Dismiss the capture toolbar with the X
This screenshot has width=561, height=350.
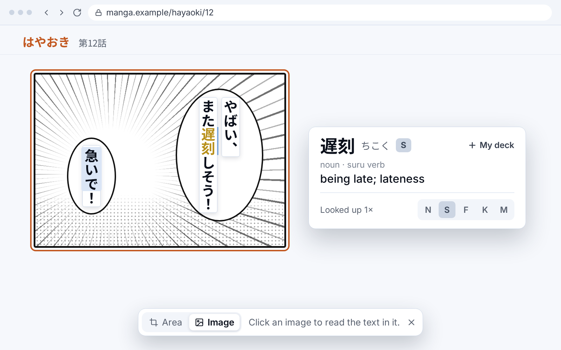click(412, 322)
